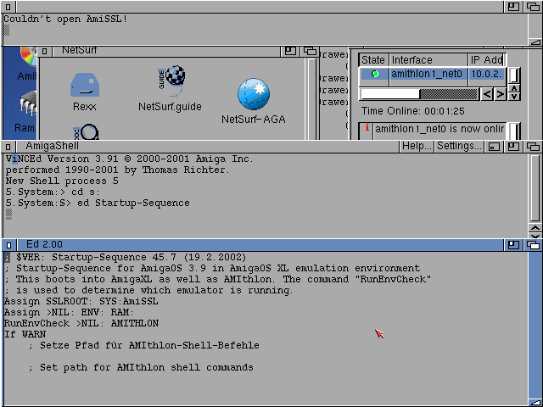Click the resize gadget of the Ed 2.00 window

tap(535, 401)
